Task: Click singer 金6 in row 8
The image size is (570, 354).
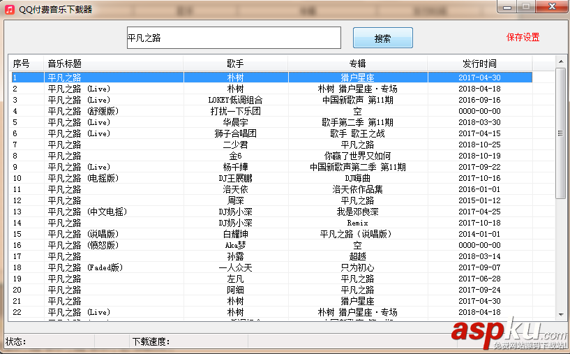Action: point(236,156)
